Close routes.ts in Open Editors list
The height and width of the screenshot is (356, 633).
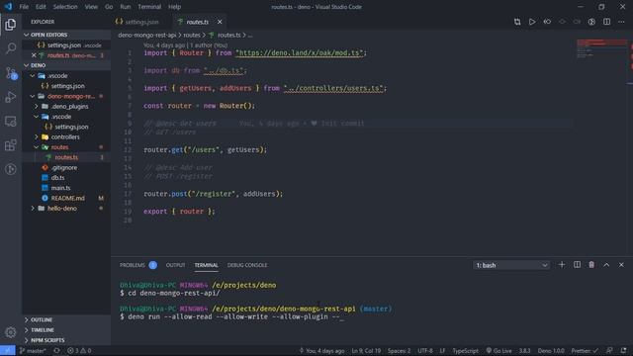(x=34, y=55)
